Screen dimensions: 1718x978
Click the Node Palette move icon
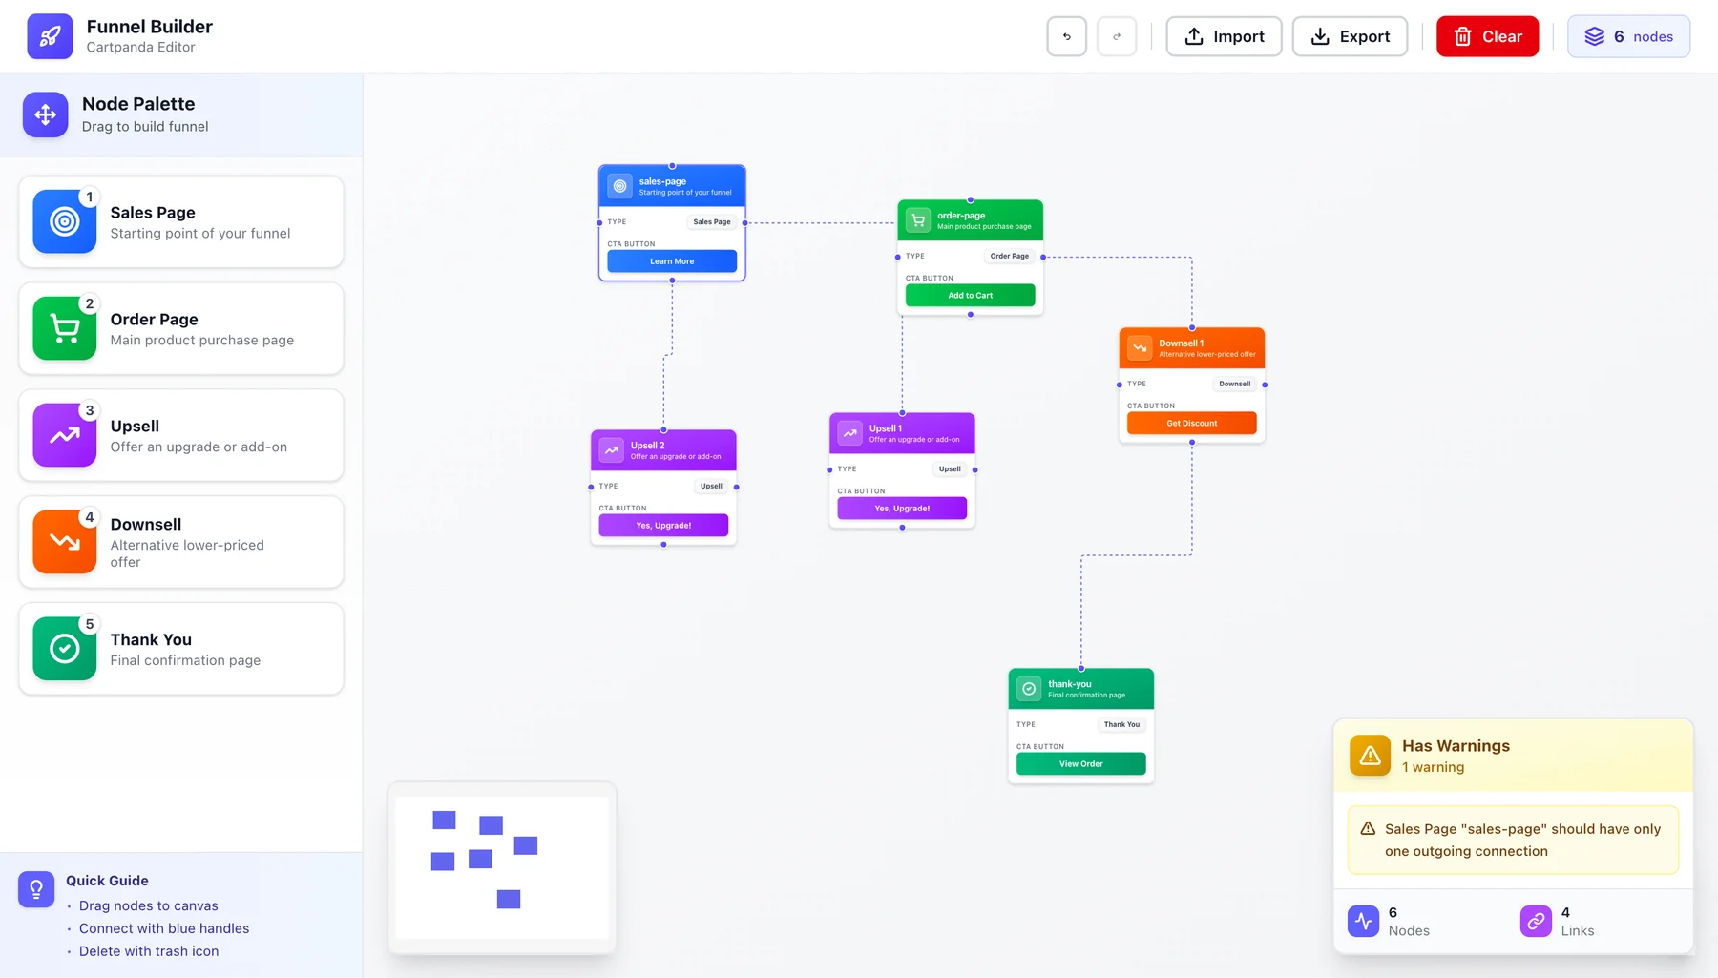click(x=46, y=114)
